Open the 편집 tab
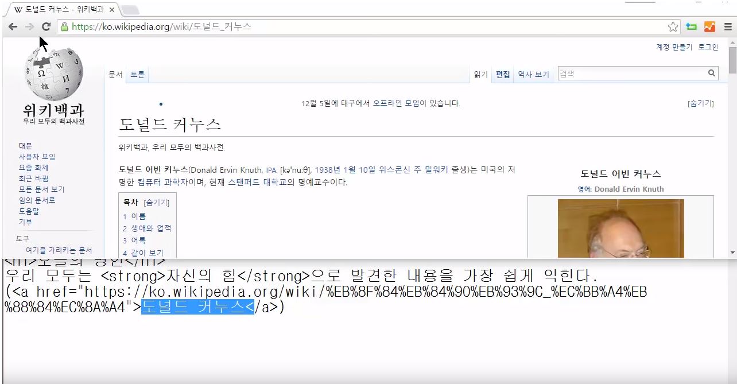This screenshot has width=737, height=384. click(x=503, y=75)
